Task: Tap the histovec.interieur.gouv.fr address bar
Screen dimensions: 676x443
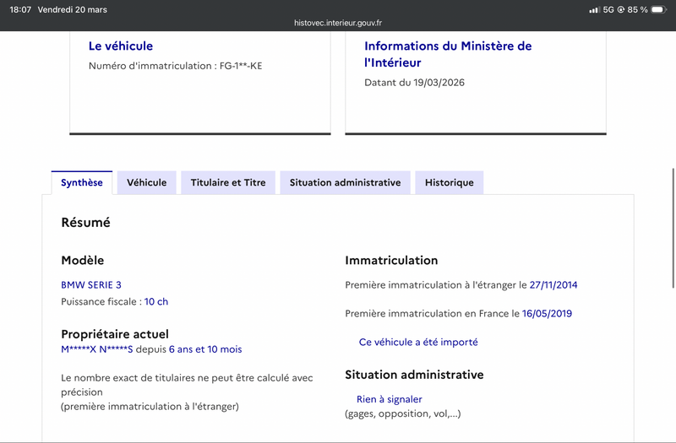Action: [338, 24]
